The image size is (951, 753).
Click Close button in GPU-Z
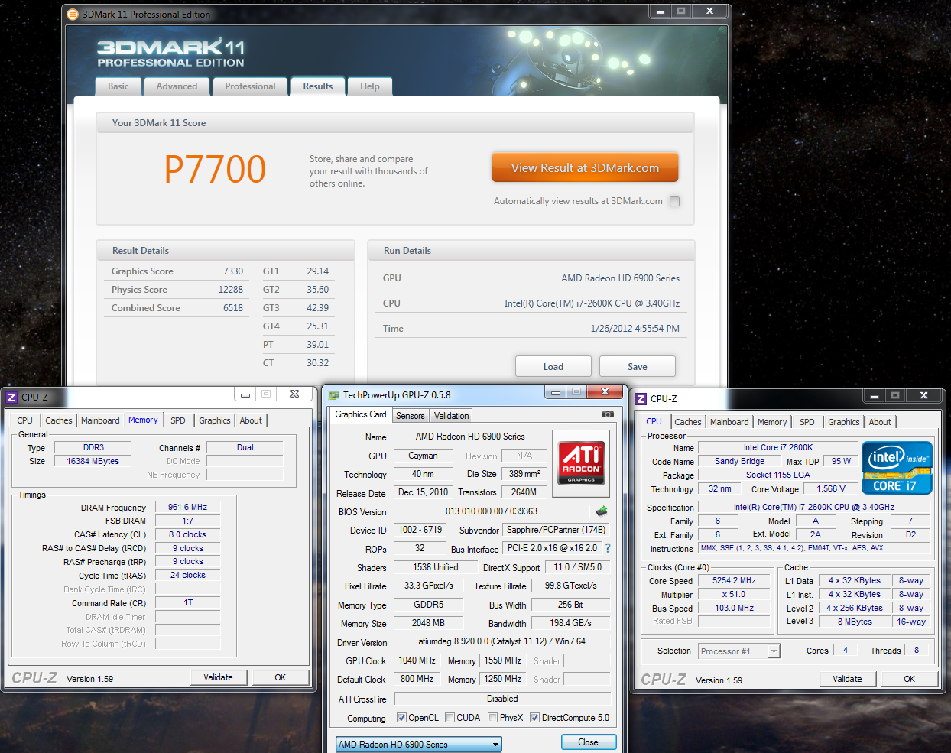tap(589, 742)
